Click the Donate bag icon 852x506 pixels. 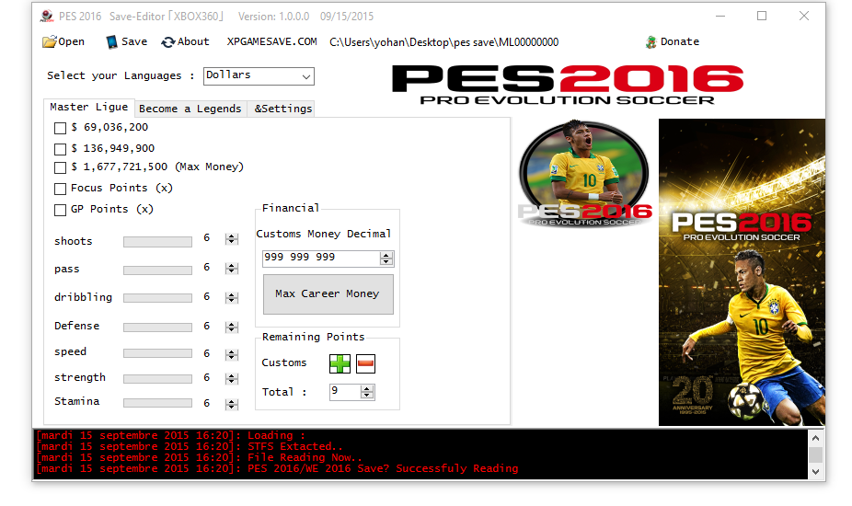[x=651, y=42]
